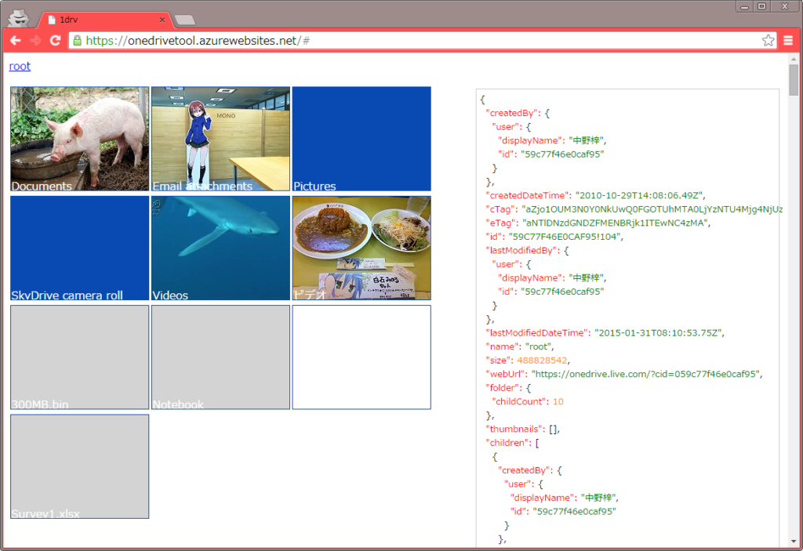Screen dimensions: 803x551
Task: Open a new browser tab
Action: [185, 18]
